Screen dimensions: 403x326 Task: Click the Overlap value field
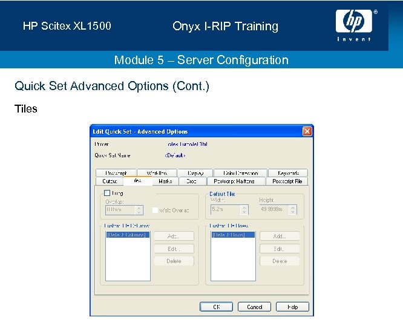point(120,210)
